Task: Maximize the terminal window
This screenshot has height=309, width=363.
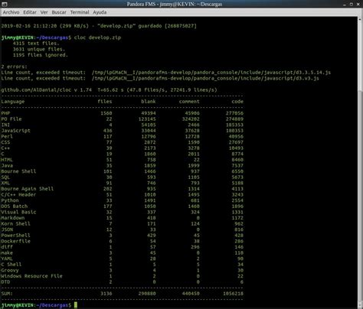Action: click(352, 4)
